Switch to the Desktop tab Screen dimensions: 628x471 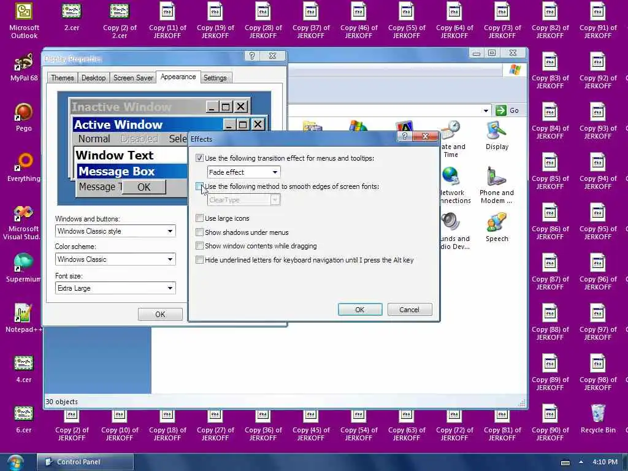click(93, 78)
